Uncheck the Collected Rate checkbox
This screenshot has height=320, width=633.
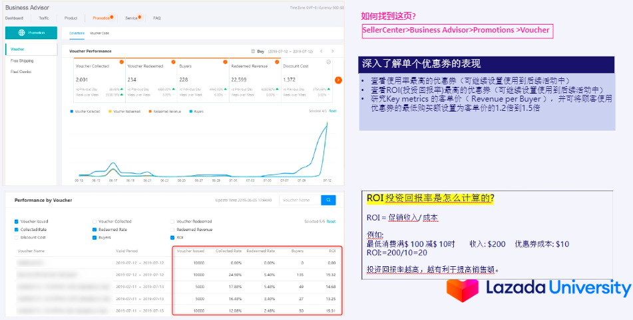click(16, 230)
